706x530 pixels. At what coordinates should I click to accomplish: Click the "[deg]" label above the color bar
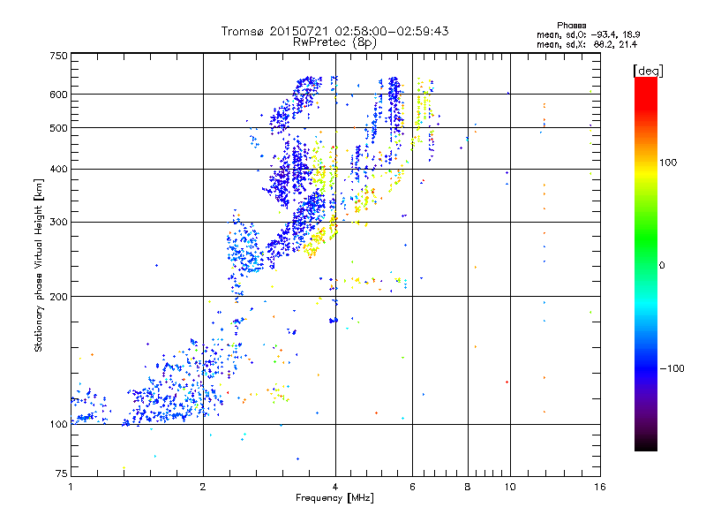pos(648,72)
